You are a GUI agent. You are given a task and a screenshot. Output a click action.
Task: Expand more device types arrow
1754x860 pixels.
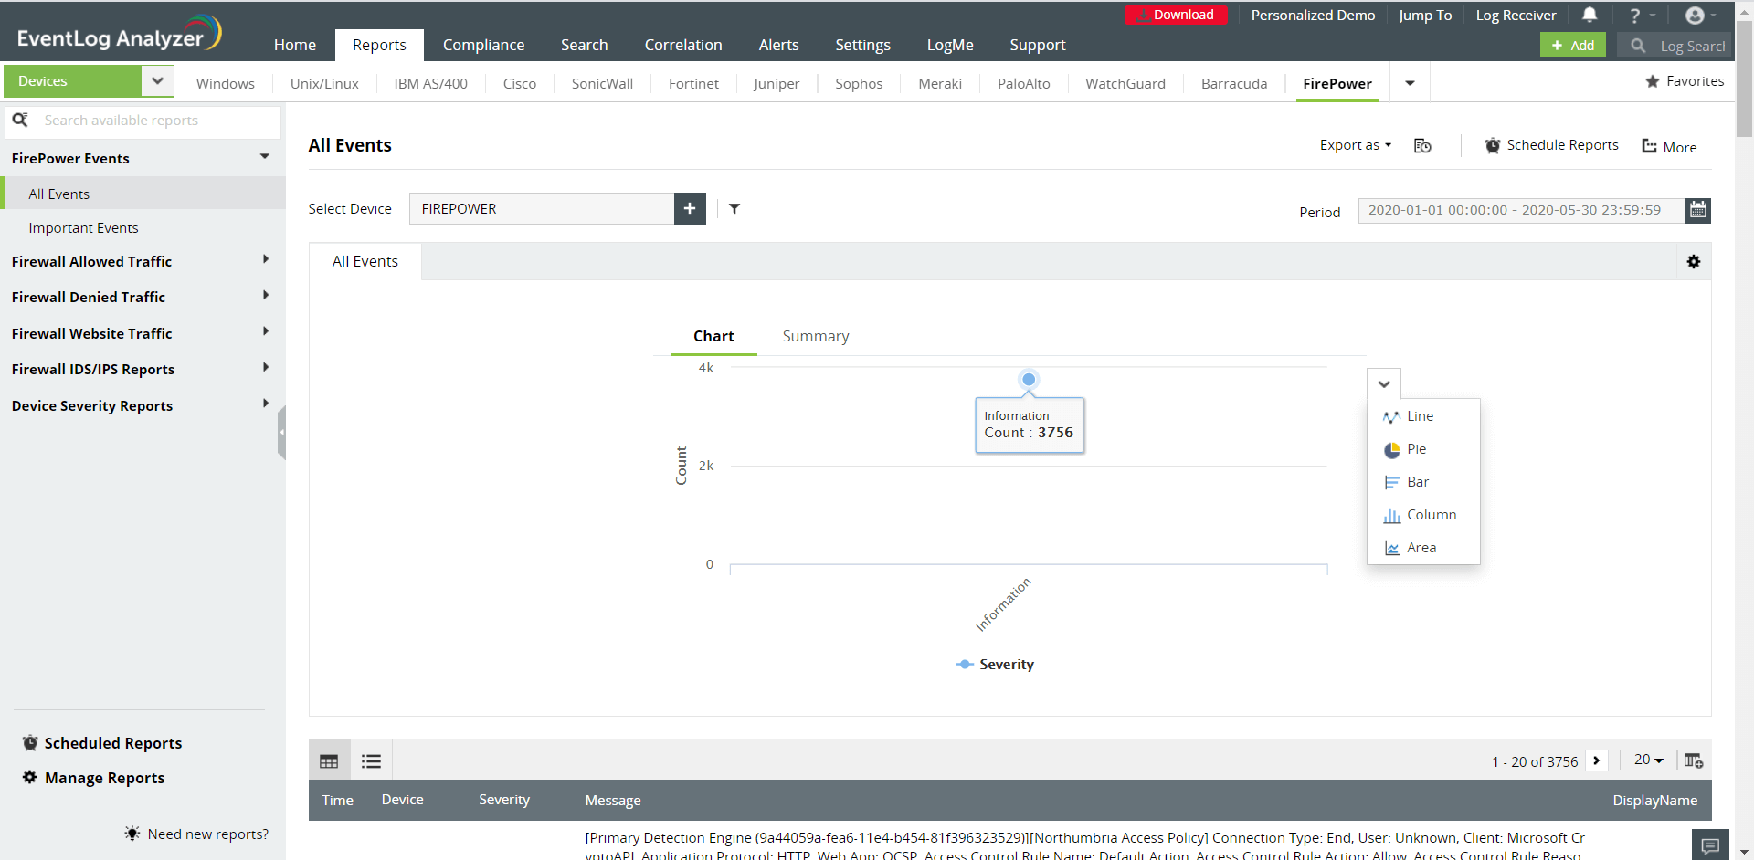coord(1411,83)
